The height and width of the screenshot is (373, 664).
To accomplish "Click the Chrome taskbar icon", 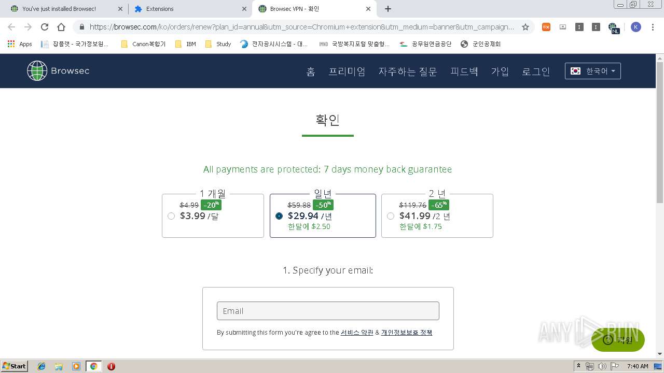I will click(94, 366).
